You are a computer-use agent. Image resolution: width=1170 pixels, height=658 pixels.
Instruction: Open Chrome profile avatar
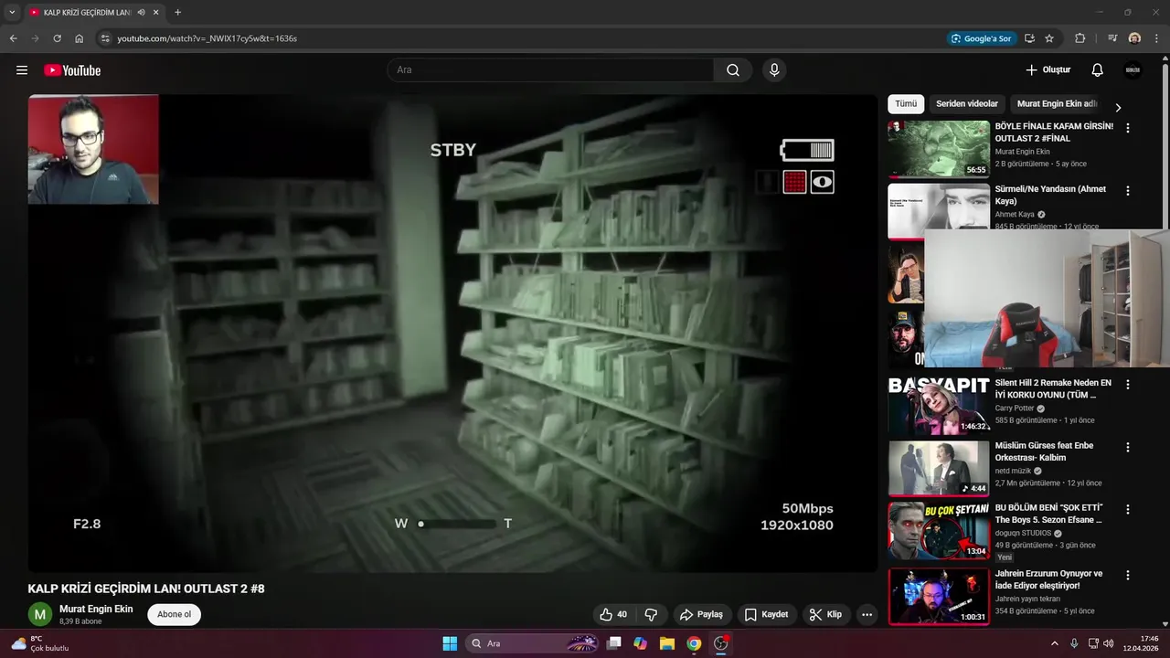coord(1134,38)
